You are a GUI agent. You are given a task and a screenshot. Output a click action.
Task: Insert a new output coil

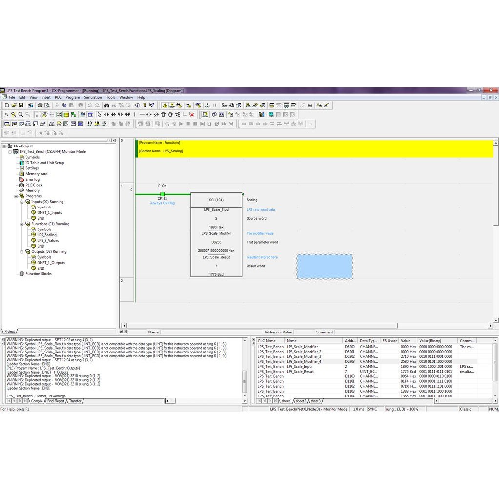149,115
